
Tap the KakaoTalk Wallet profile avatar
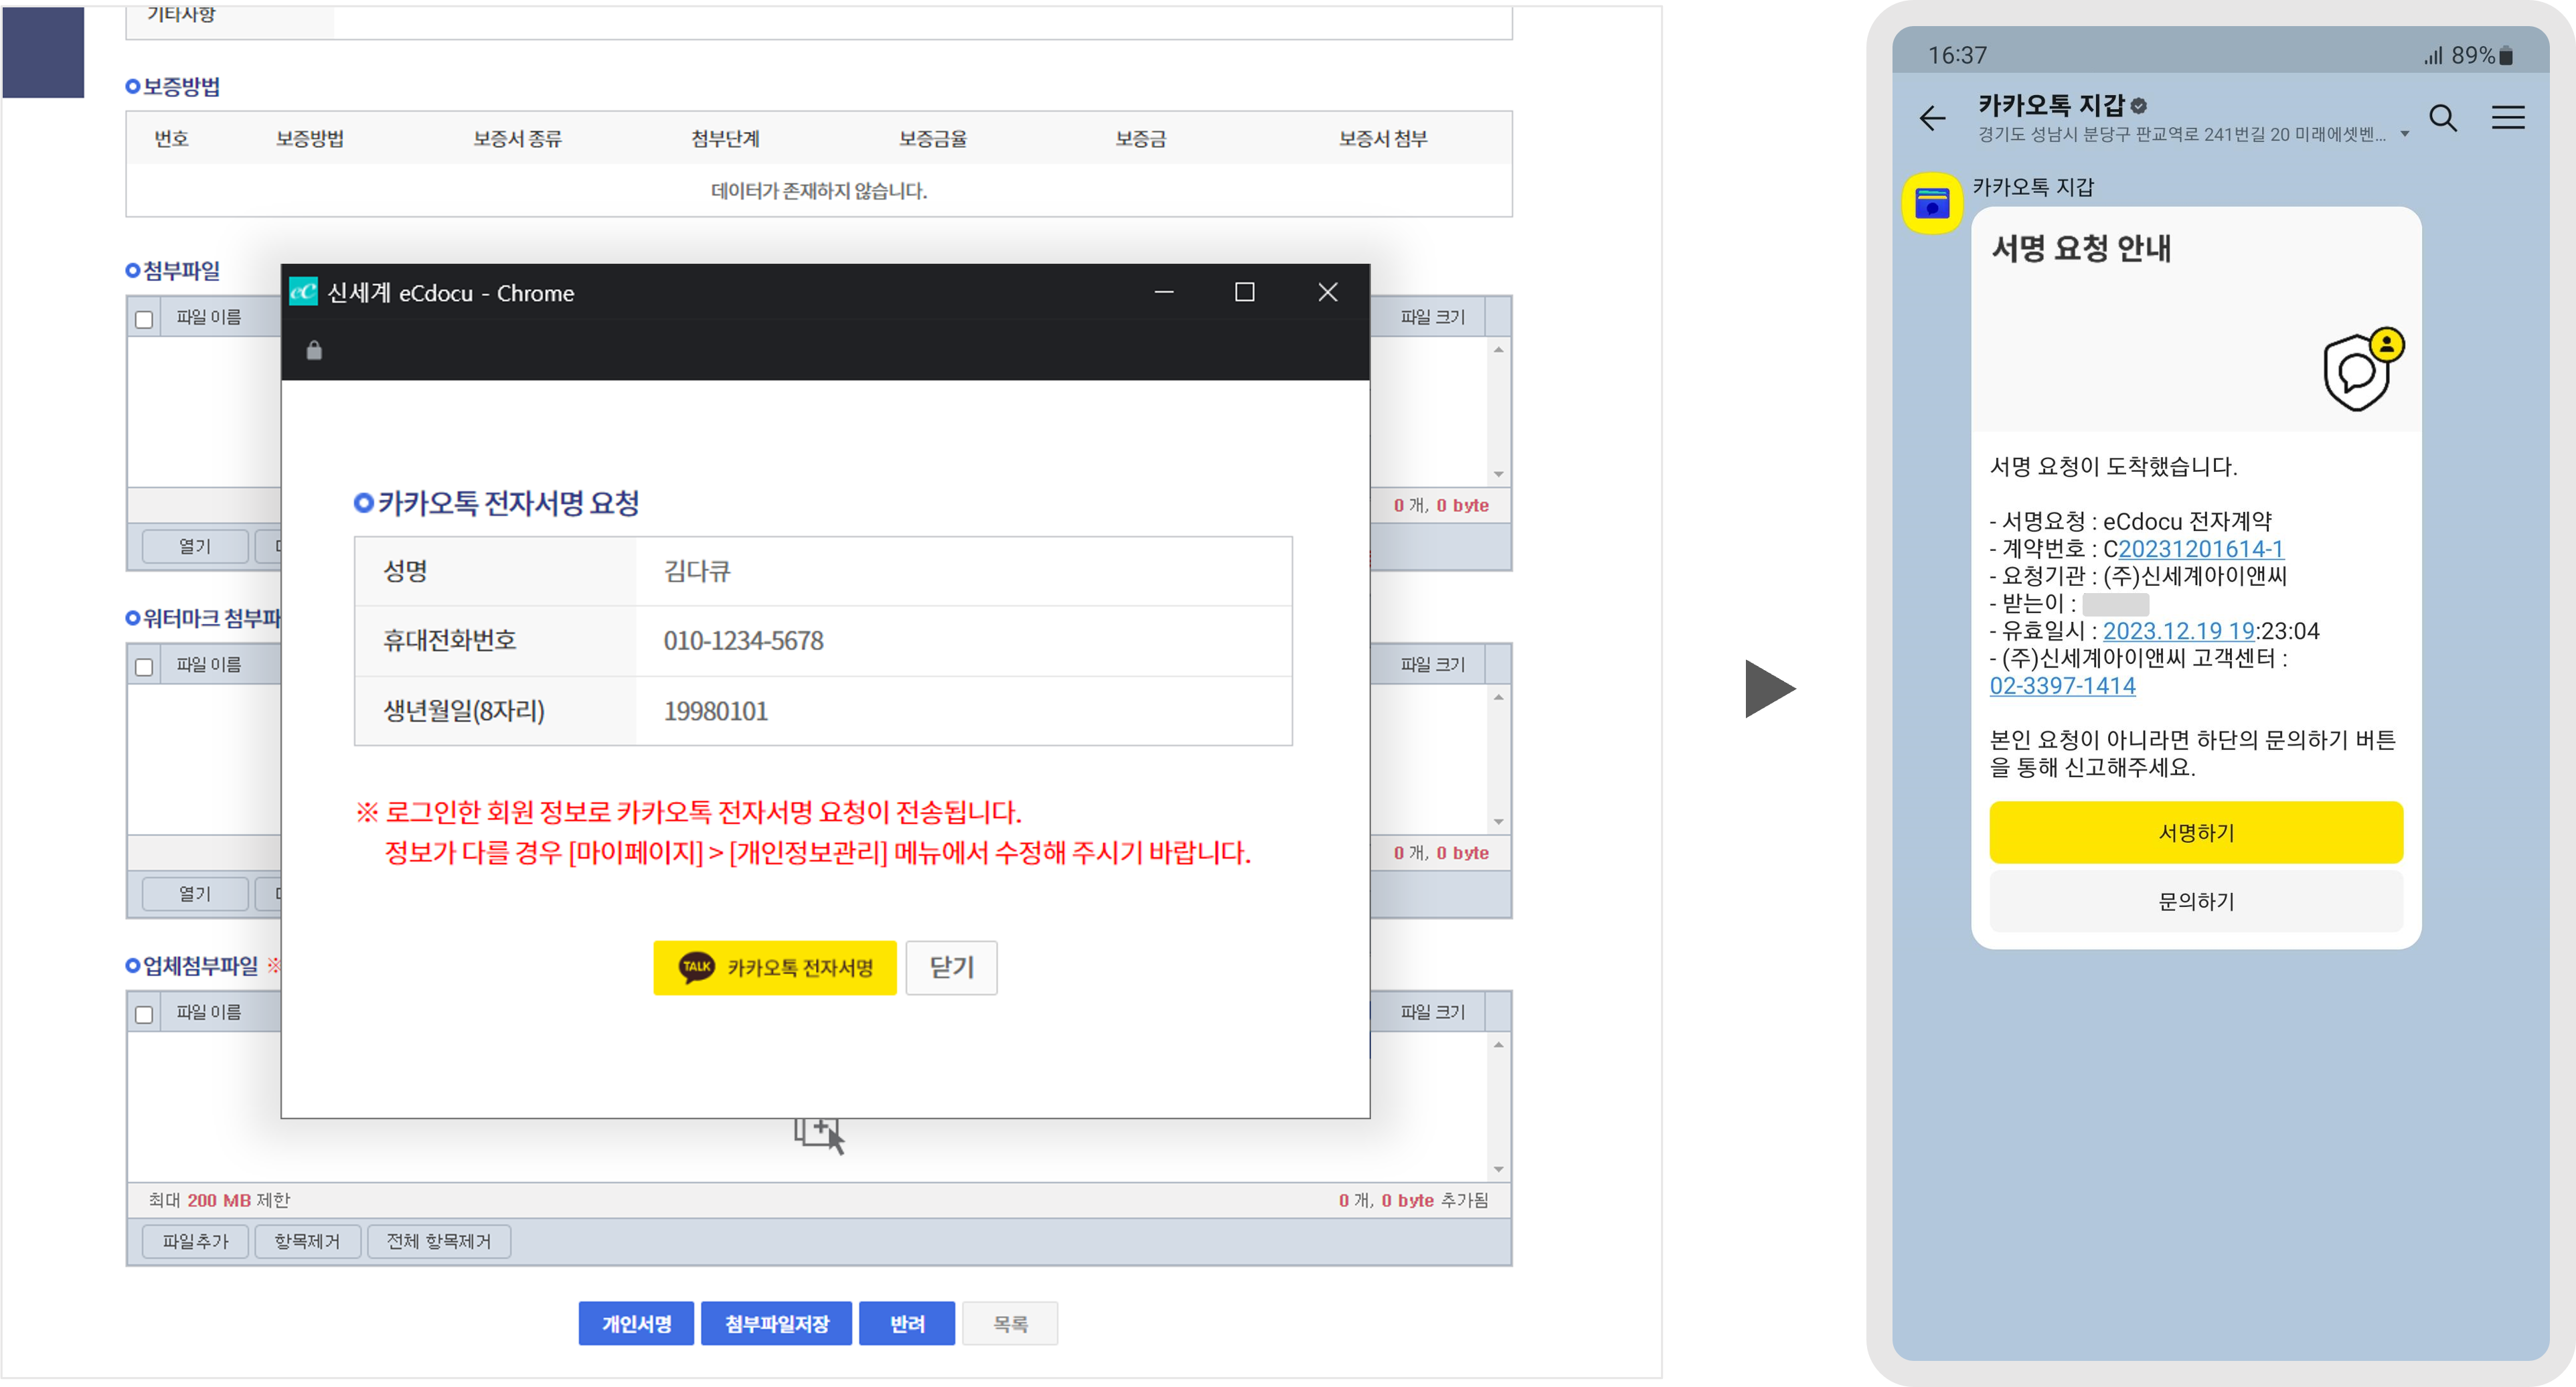[1931, 204]
